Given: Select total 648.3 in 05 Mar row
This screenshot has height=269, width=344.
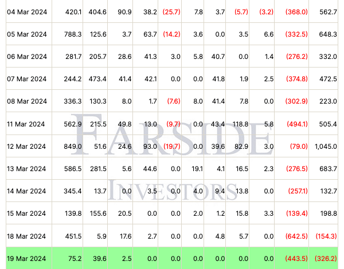Looking at the screenshot, I should (x=328, y=34).
